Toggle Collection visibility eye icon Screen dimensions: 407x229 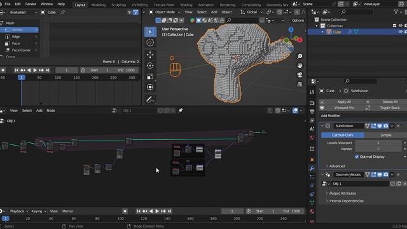[401, 25]
